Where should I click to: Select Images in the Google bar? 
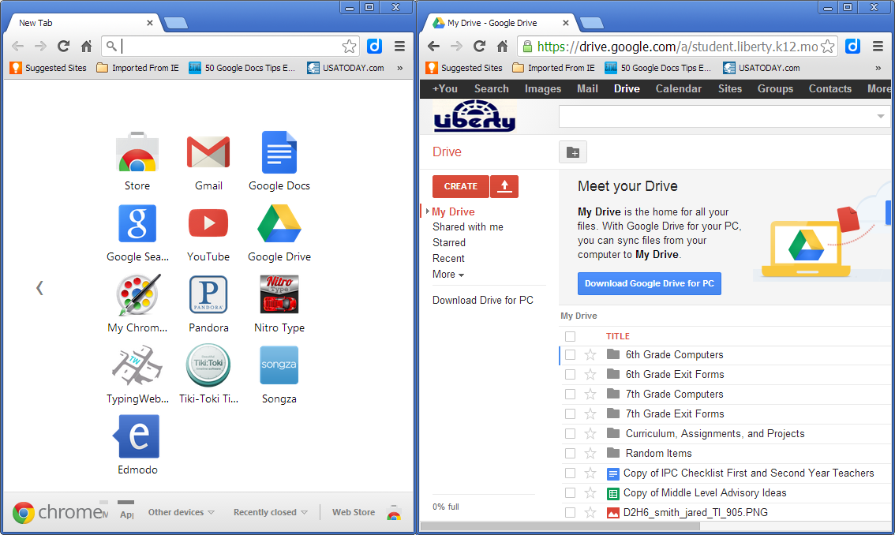tap(543, 88)
